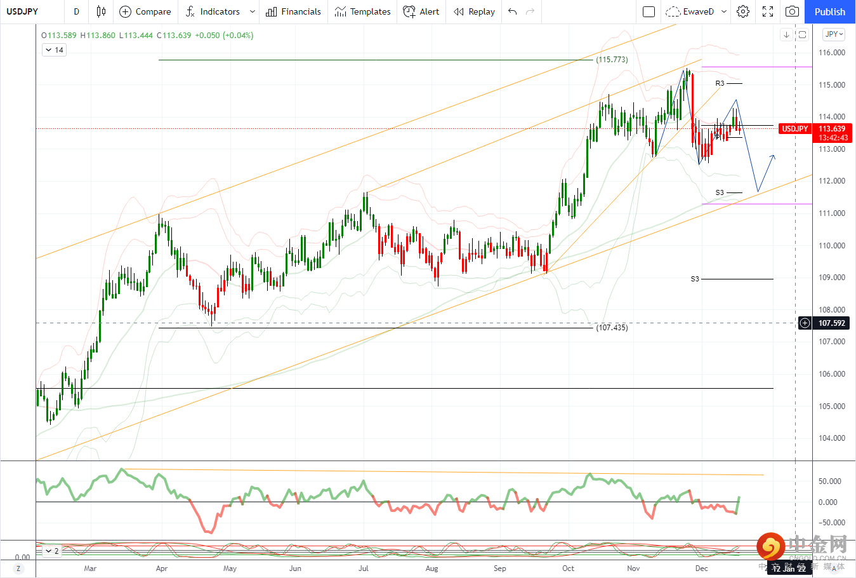Click the USDJPY price label on scale
The width and height of the screenshot is (856, 578).
(795, 129)
